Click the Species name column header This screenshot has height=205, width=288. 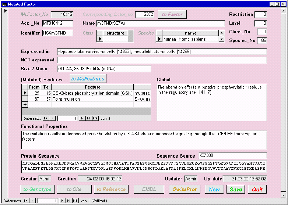click(190, 33)
